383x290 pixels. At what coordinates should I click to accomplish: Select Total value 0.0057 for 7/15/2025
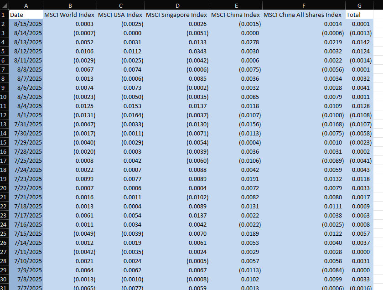(x=359, y=233)
